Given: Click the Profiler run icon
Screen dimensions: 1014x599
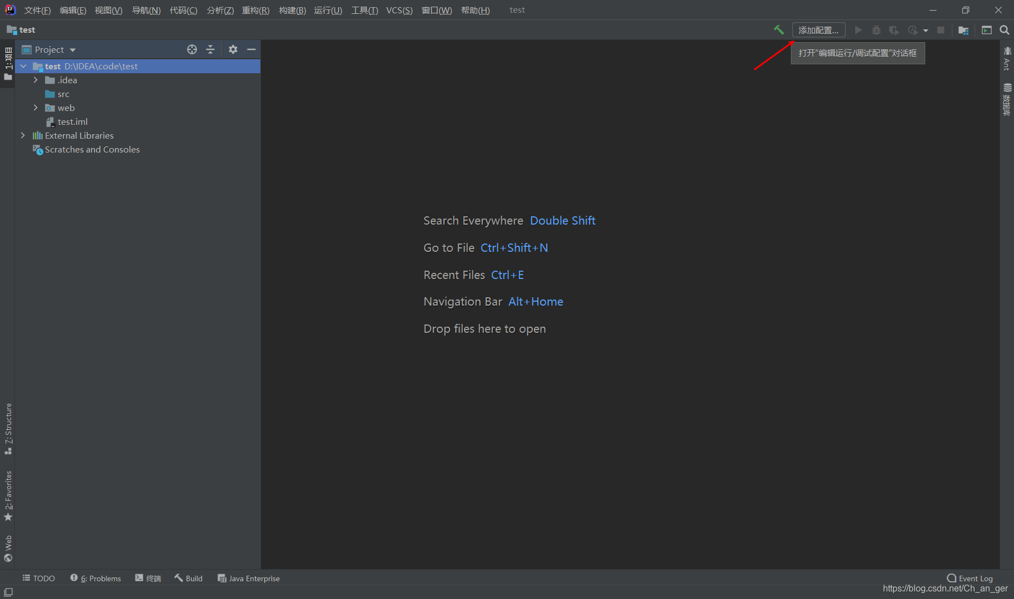Looking at the screenshot, I should tap(913, 30).
